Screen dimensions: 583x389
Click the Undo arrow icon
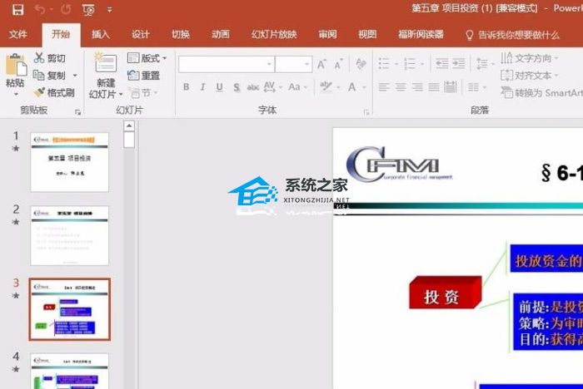tap(40, 10)
